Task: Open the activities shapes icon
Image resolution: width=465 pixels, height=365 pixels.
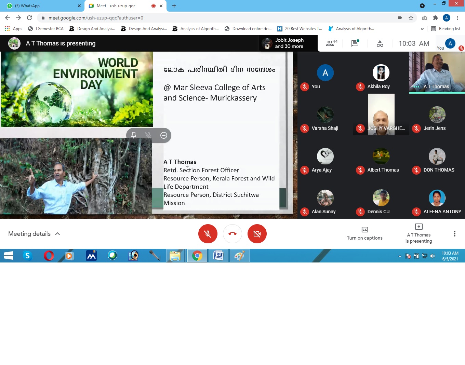Action: coord(380,43)
